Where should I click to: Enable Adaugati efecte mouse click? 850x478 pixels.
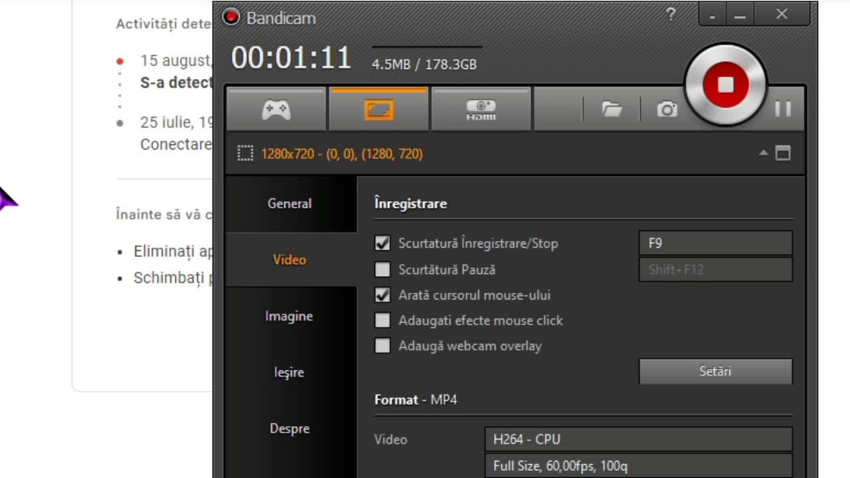pos(382,321)
